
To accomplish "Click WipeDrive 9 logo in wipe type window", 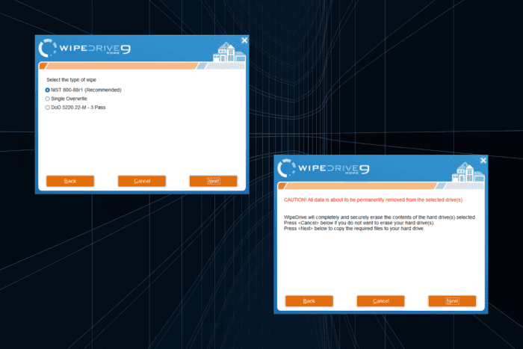I will click(84, 49).
